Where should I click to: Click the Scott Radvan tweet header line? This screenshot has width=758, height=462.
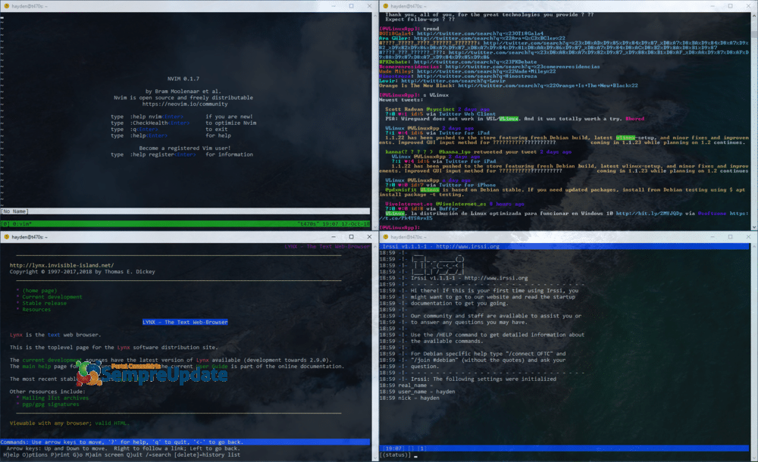click(437, 109)
